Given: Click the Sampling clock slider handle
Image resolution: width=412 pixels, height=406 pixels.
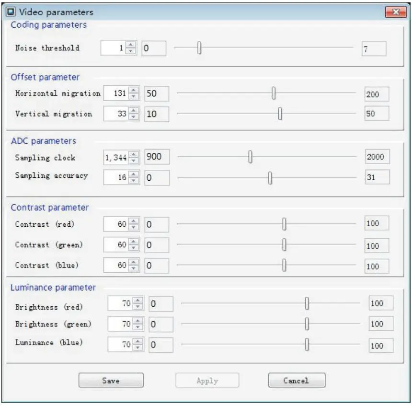Looking at the screenshot, I should [249, 156].
